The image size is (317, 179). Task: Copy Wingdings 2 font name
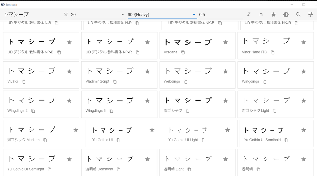(33, 111)
